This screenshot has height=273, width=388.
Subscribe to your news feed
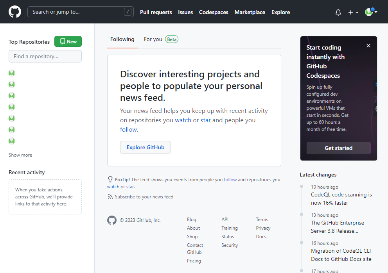tap(144, 197)
